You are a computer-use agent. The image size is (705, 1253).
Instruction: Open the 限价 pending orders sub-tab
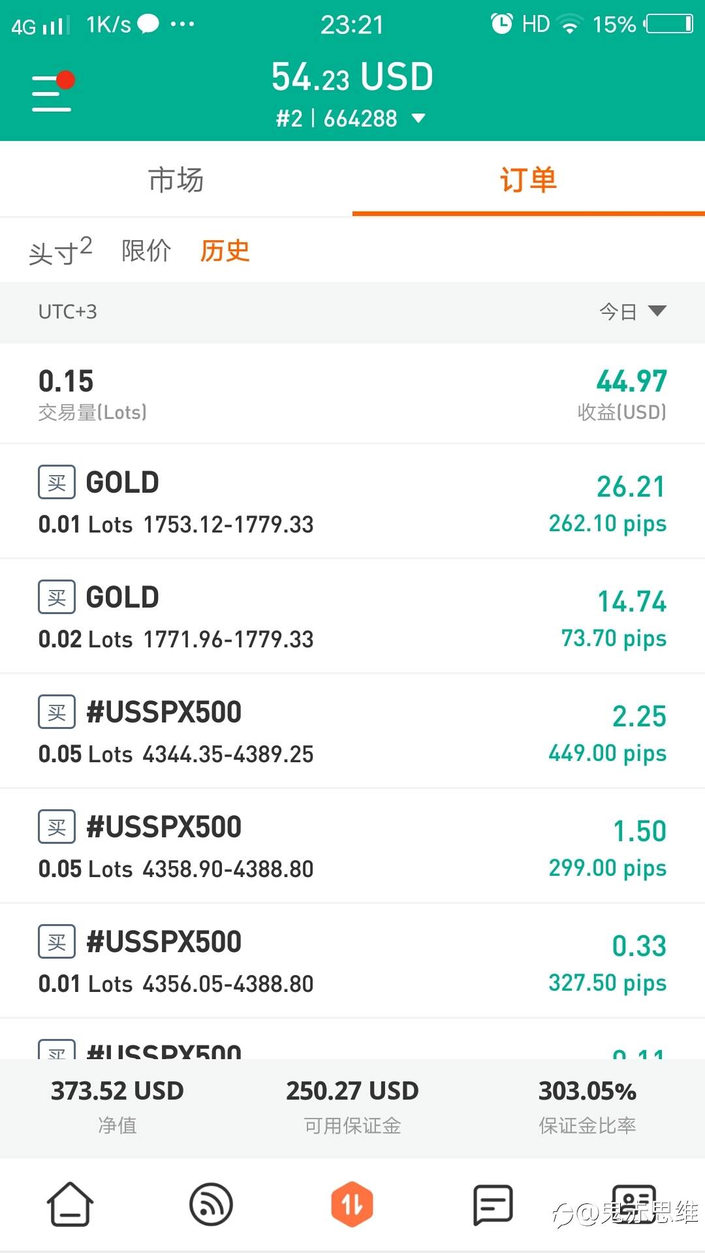[146, 251]
